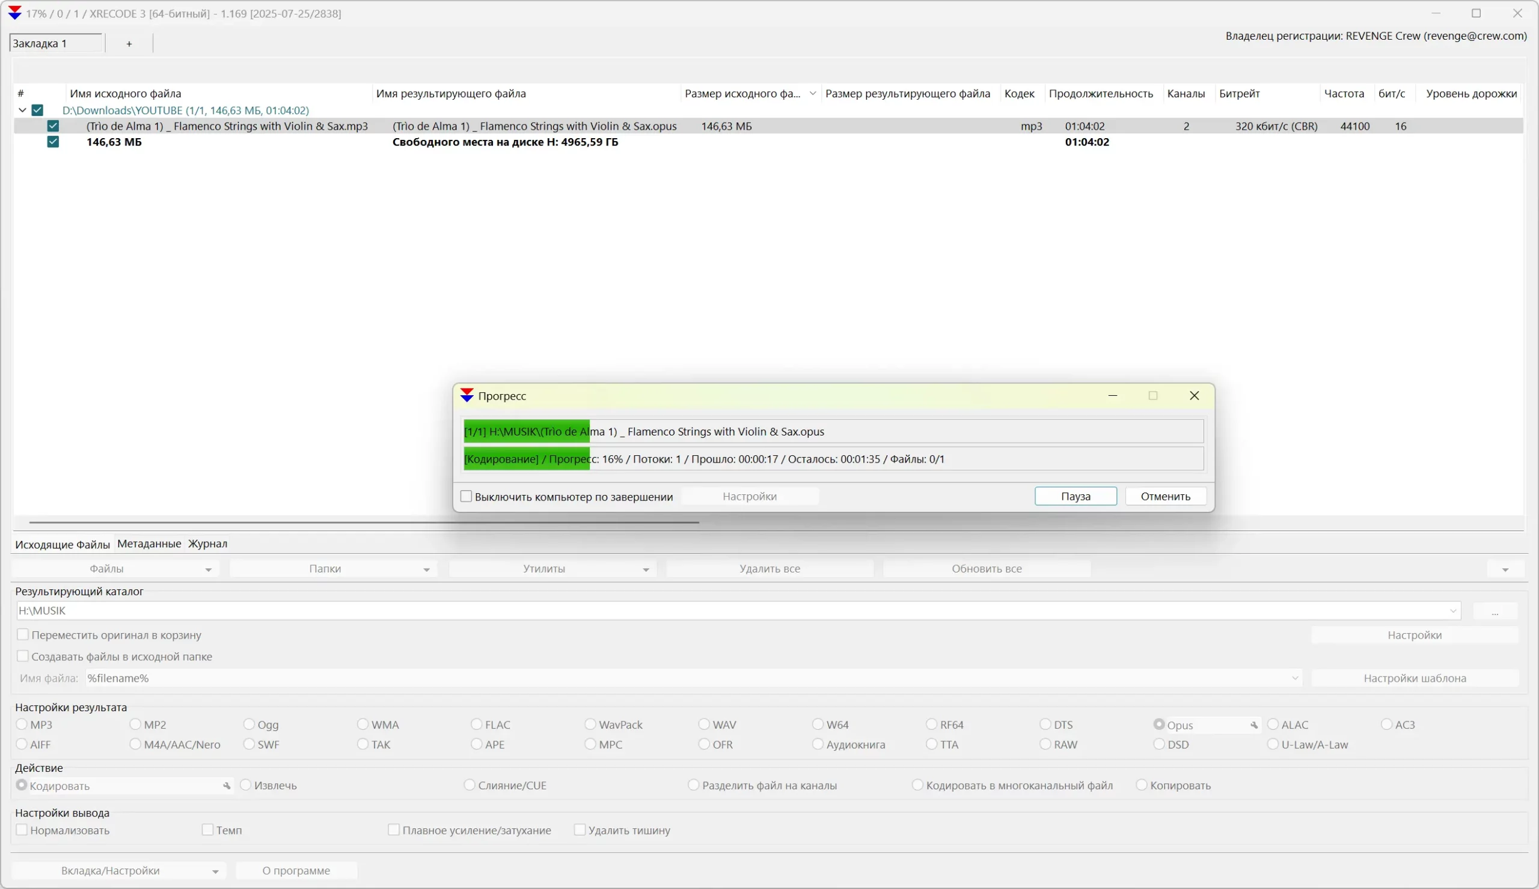
Task: Click the О программе button
Action: pyautogui.click(x=297, y=871)
